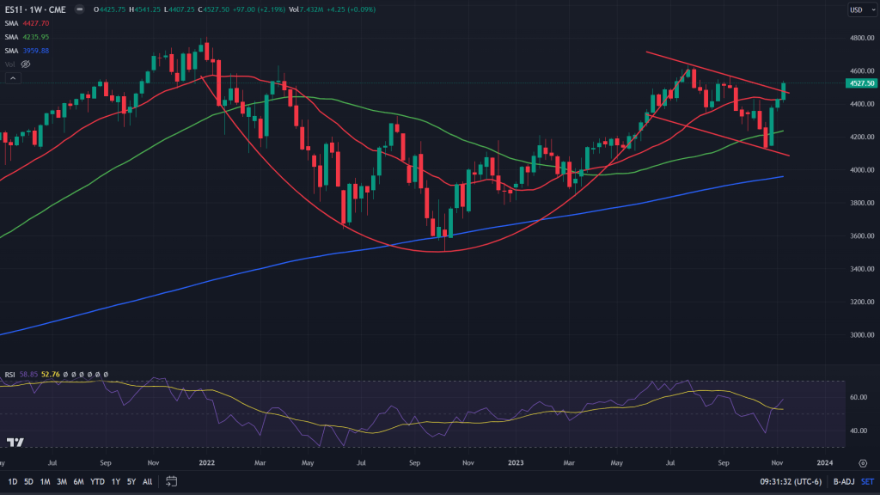
Task: Select the YTD time range
Action: 97,481
